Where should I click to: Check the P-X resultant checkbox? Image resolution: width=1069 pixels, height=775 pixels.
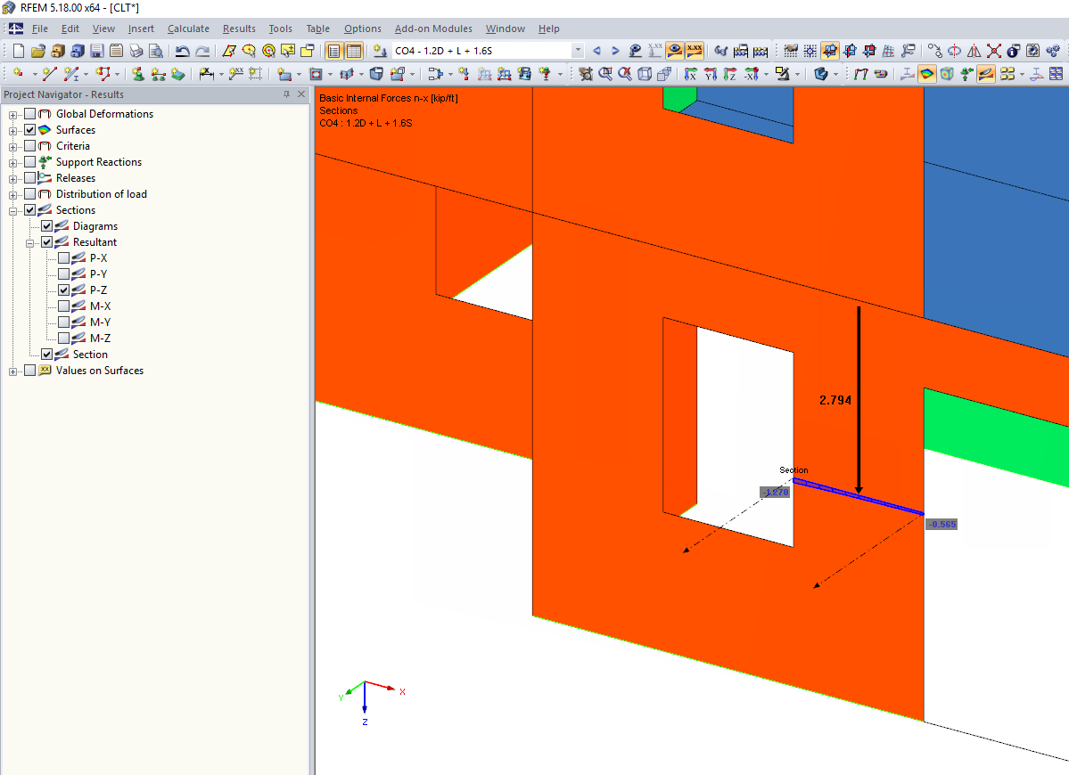click(64, 258)
